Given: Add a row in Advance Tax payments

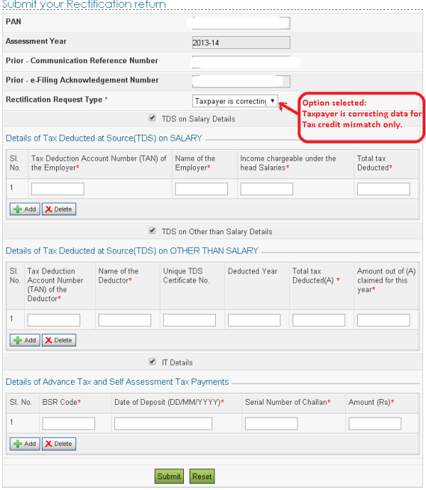Looking at the screenshot, I should [x=24, y=444].
